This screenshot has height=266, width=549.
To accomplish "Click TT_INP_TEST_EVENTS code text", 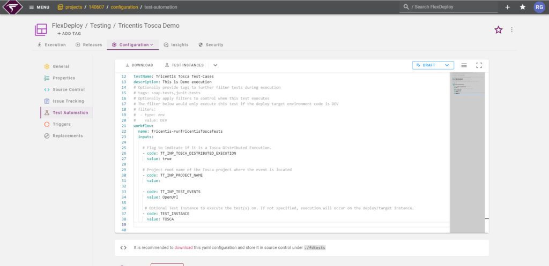I will [180, 192].
